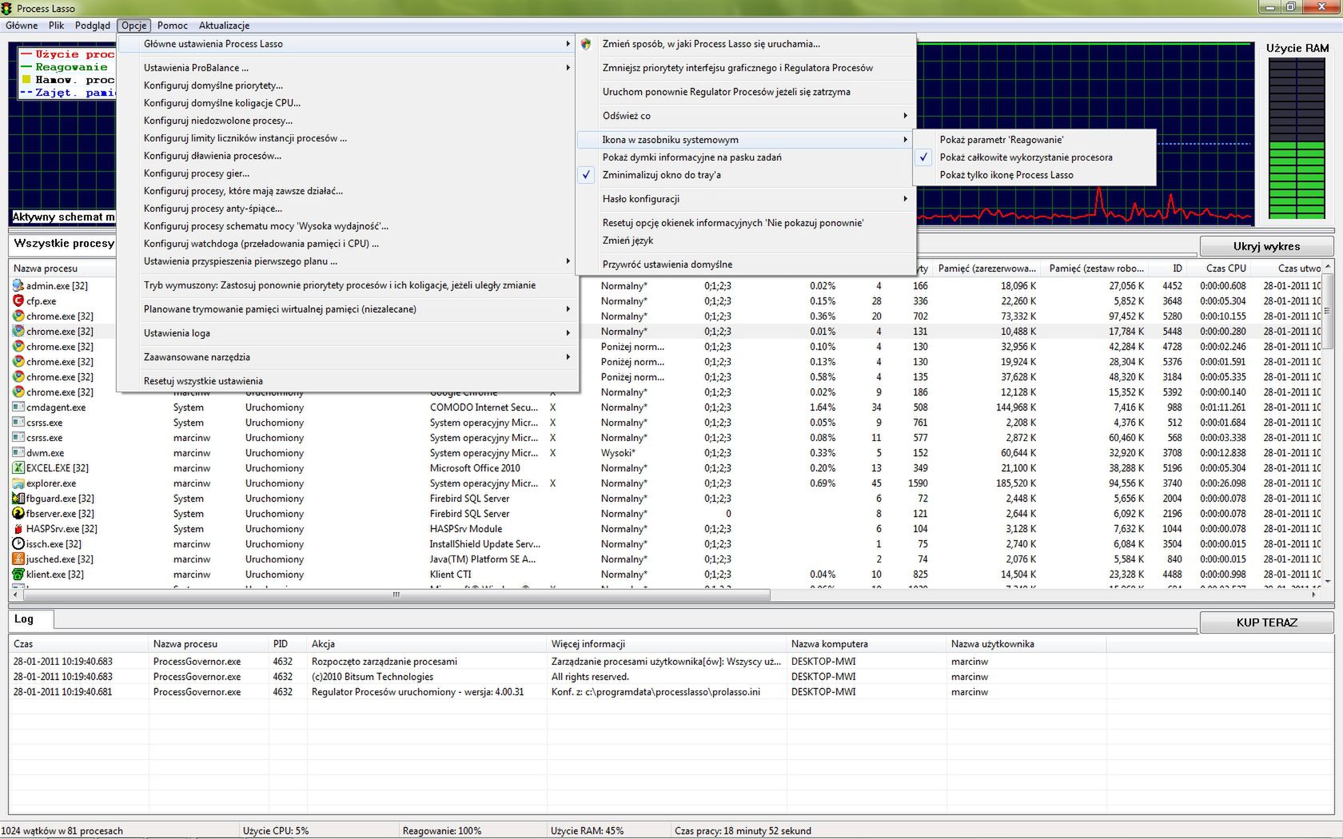Image resolution: width=1343 pixels, height=839 pixels.
Task: Click the cmdagent.exe process icon
Action: click(18, 407)
